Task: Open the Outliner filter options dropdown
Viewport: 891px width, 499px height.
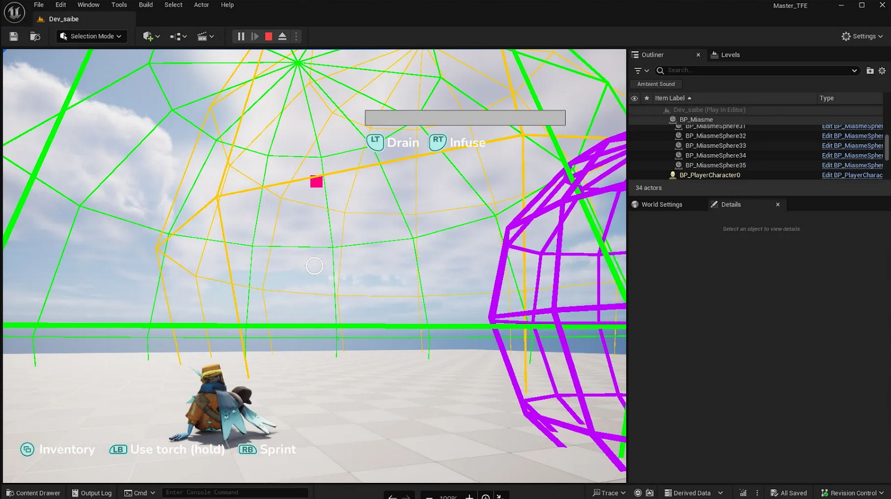Action: pyautogui.click(x=642, y=71)
